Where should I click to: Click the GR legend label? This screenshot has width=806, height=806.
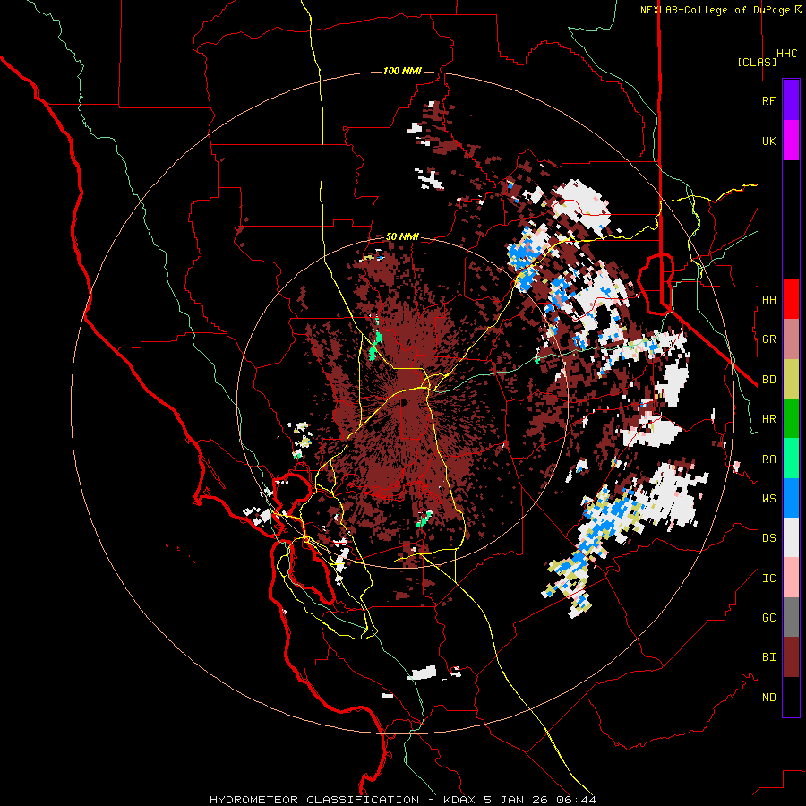[x=768, y=339]
